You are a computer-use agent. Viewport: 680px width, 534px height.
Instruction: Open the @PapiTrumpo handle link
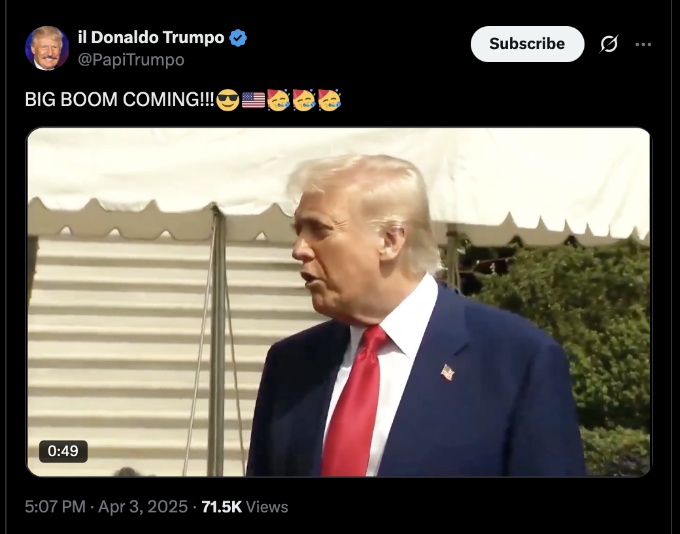[x=131, y=60]
